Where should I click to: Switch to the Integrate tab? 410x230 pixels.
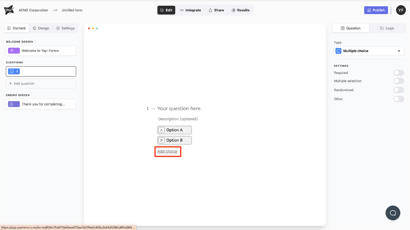[x=190, y=10]
